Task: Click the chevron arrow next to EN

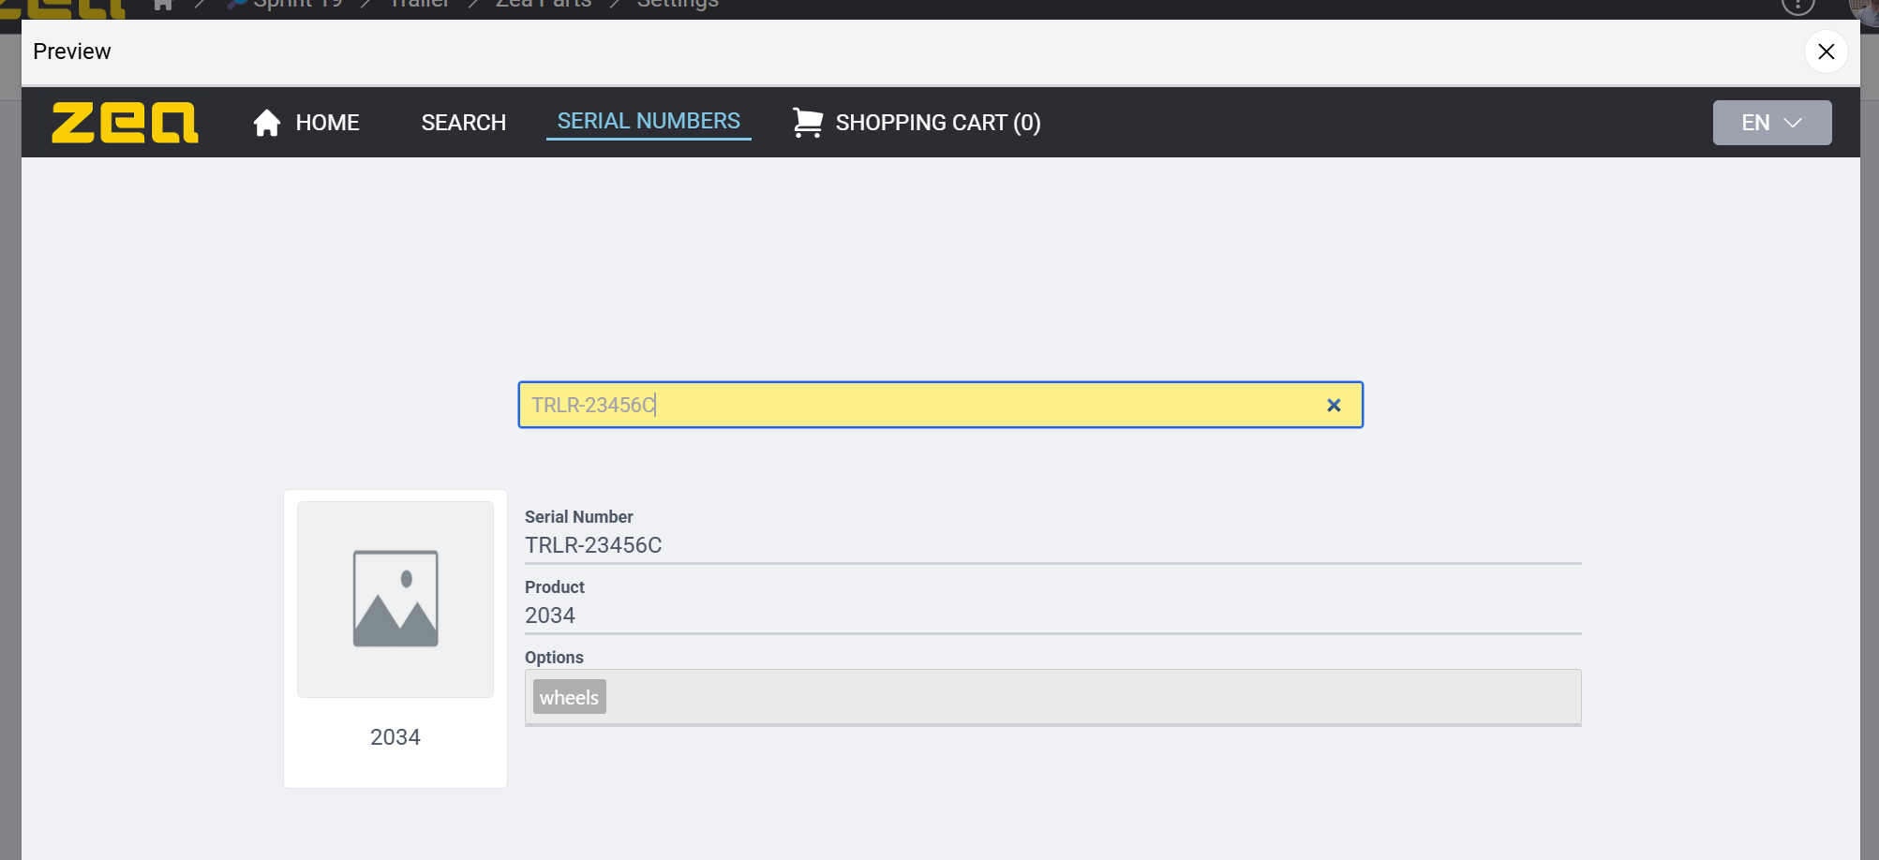Action: (1793, 123)
